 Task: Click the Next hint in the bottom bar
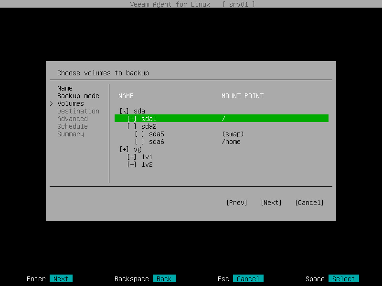click(61, 279)
